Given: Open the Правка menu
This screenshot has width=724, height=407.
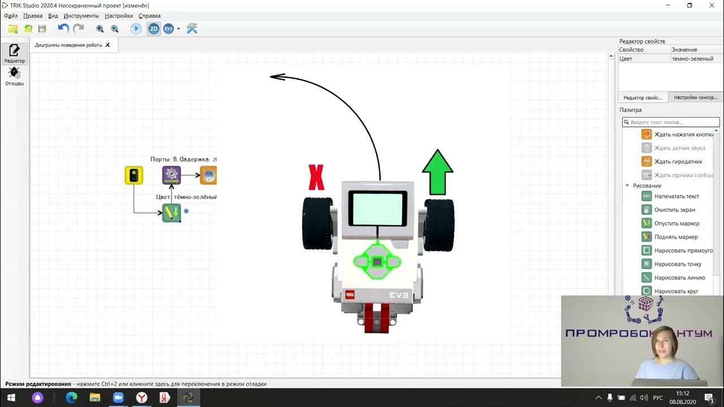Looking at the screenshot, I should (x=33, y=16).
